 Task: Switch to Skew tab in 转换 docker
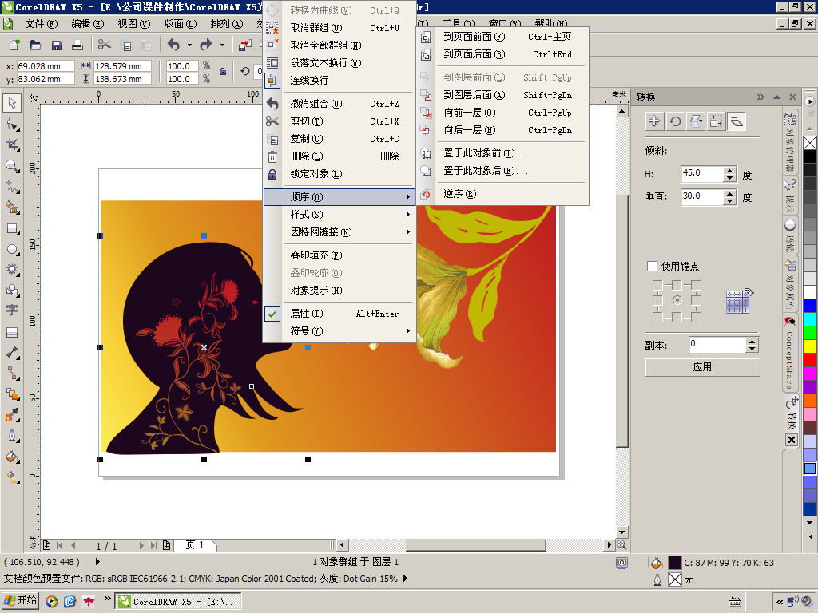point(737,121)
